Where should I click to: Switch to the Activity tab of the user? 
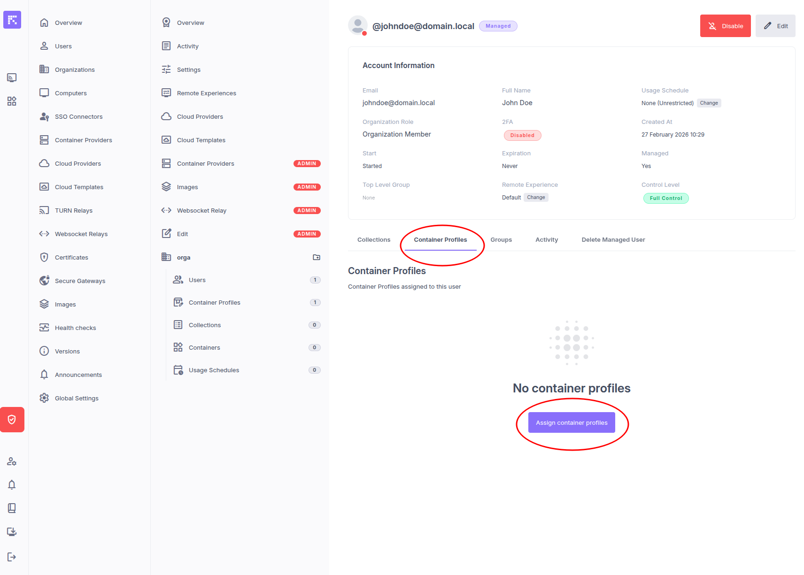[547, 240]
